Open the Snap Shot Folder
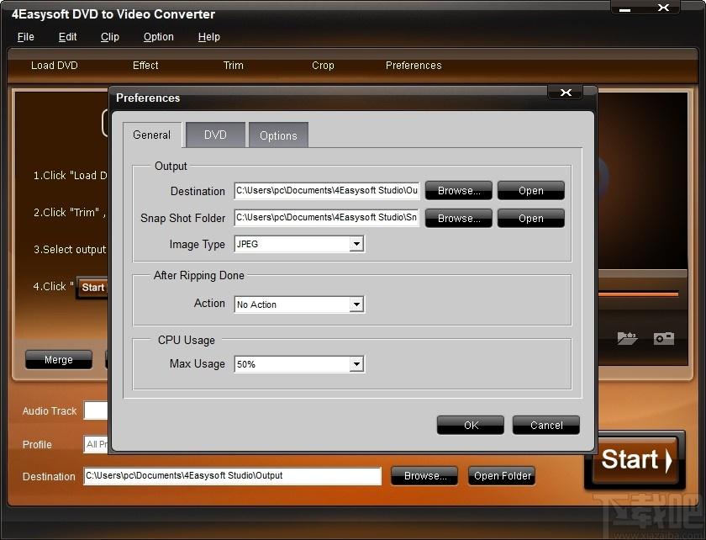This screenshot has width=706, height=540. 531,218
